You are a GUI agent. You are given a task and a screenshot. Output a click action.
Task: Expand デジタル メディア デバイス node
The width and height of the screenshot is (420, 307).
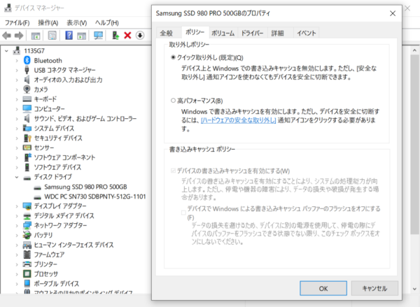click(17, 215)
